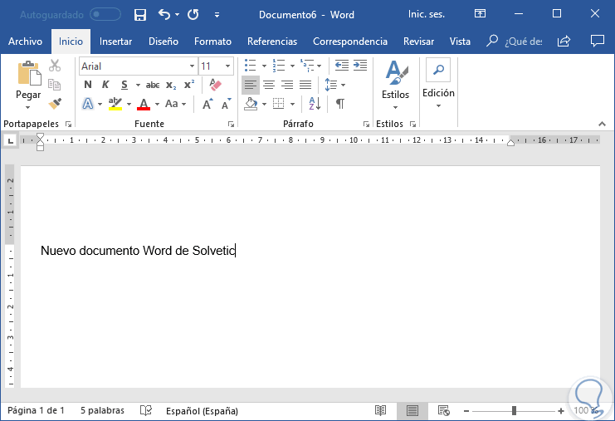Viewport: 615px width, 421px height.
Task: Click the Share icon in the ribbon
Action: pos(564,41)
